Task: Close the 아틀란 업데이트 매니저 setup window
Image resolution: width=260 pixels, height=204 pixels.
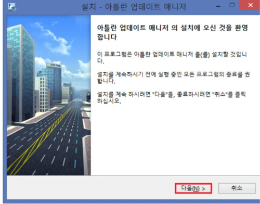Action: pyautogui.click(x=250, y=5)
